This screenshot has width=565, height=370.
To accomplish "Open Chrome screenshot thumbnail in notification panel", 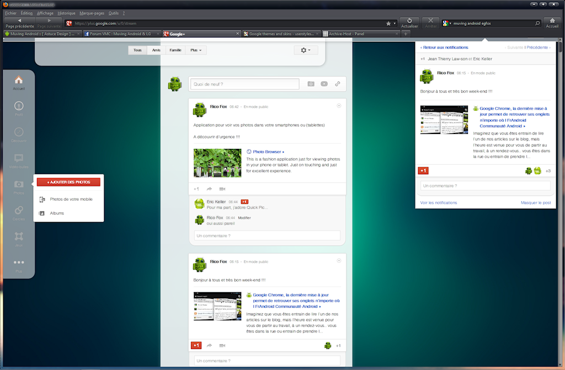I will click(x=444, y=120).
